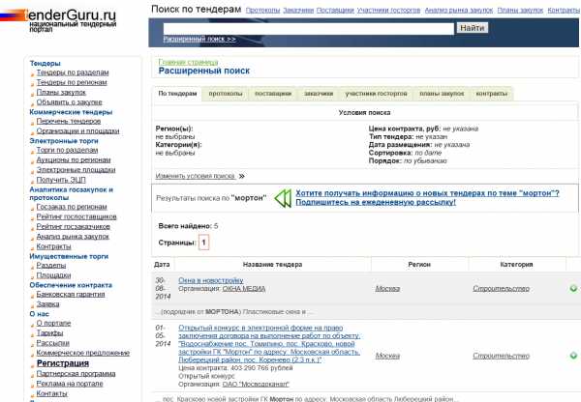Open Анализ рынка закупок in sidebar

click(x=73, y=237)
